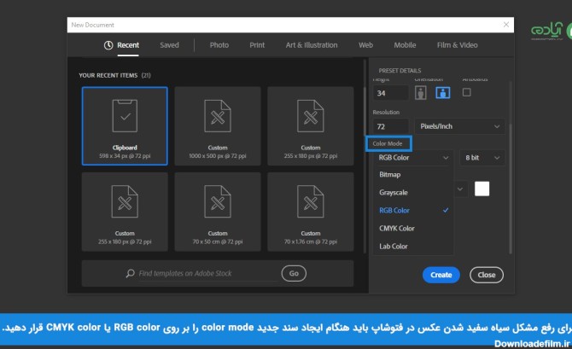Viewport: 572px width, 349px height.
Task: Open the Web presets tab
Action: click(365, 45)
